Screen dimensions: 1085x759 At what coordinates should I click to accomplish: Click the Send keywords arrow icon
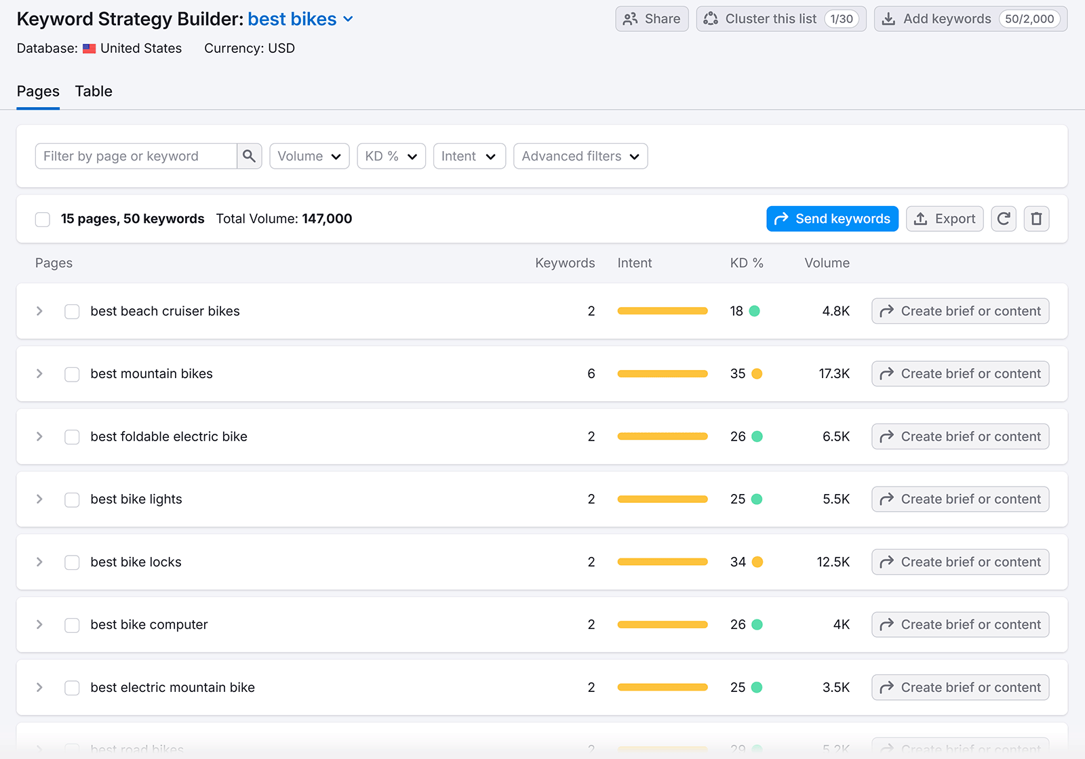[x=781, y=218]
